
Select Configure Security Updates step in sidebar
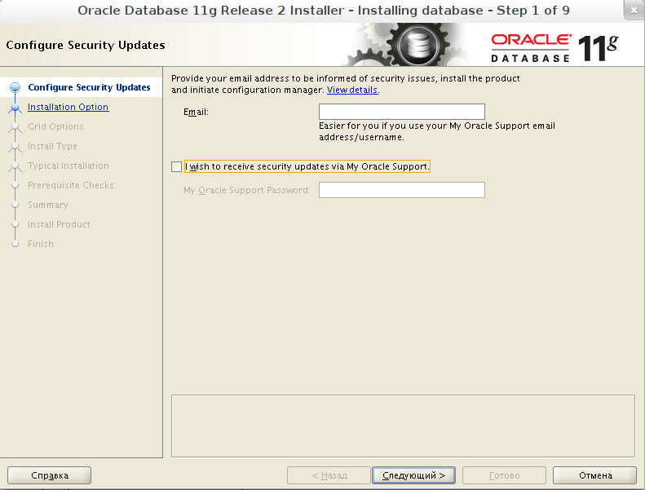click(89, 87)
